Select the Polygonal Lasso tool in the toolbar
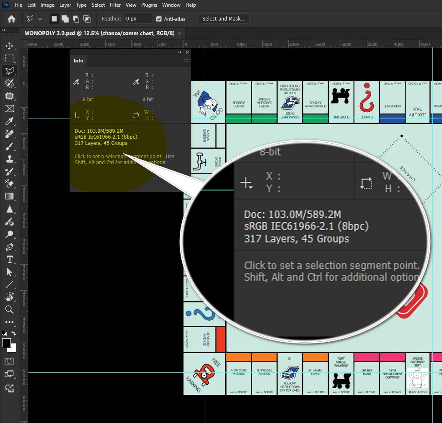This screenshot has width=442, height=423. [x=9, y=71]
